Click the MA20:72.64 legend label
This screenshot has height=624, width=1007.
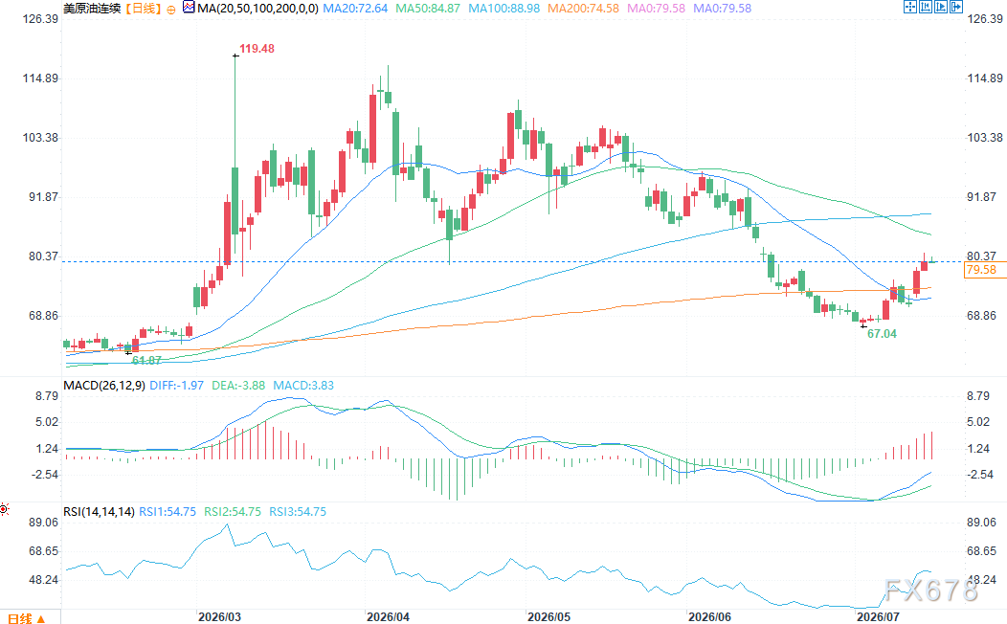[355, 9]
